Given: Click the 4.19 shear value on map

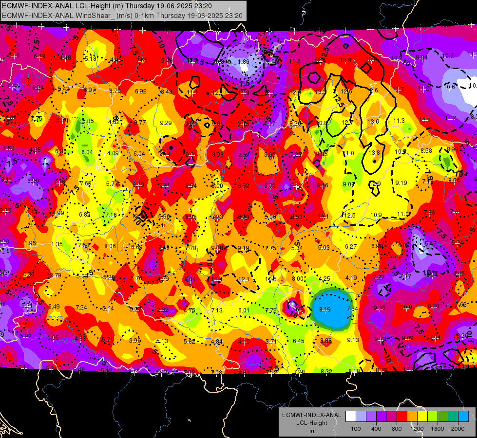Looking at the screenshot, I should coord(351,277).
